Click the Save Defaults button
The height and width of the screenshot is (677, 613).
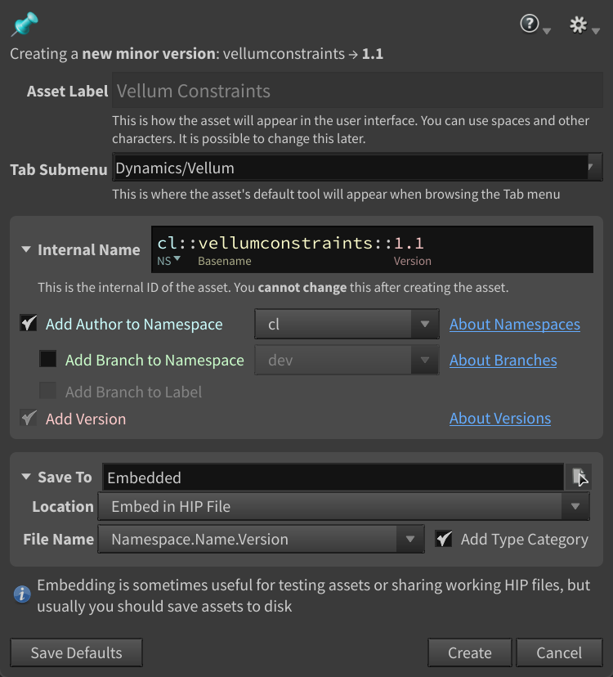pyautogui.click(x=76, y=652)
